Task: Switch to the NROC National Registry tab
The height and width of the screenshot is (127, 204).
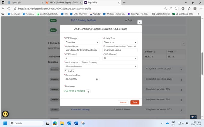Action: tap(63, 2)
